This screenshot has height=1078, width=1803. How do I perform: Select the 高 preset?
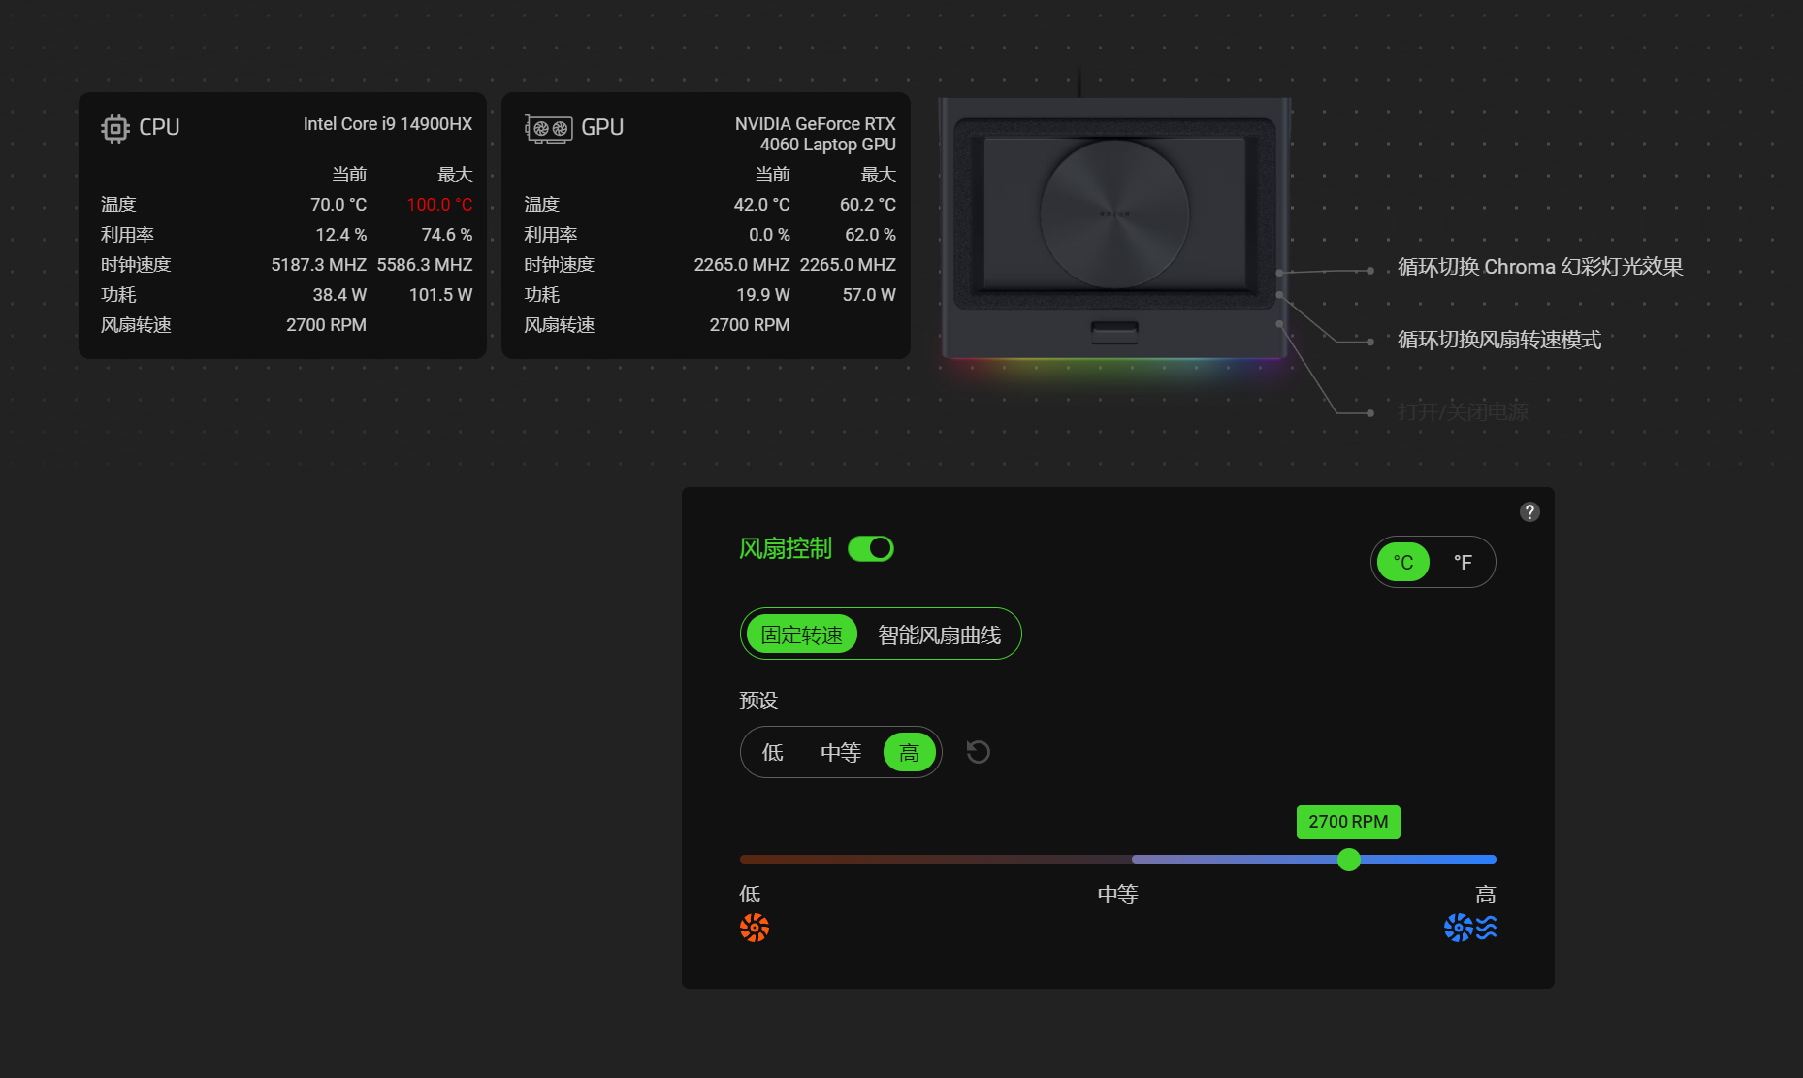pyautogui.click(x=909, y=752)
